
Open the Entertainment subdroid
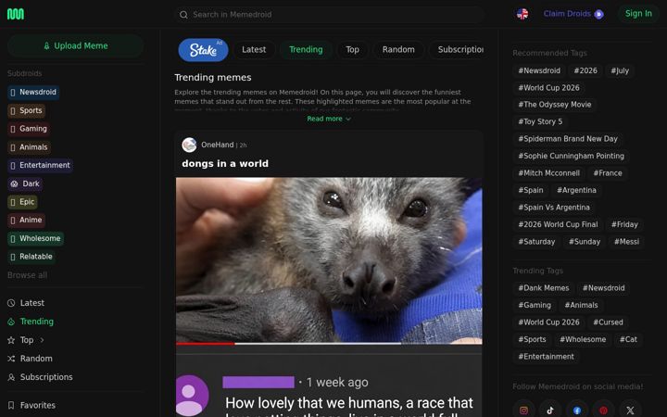coord(40,165)
